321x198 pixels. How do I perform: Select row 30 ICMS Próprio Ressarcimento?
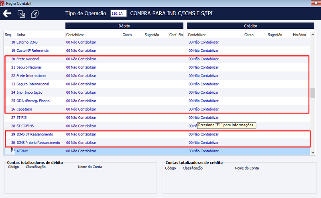[157, 143]
